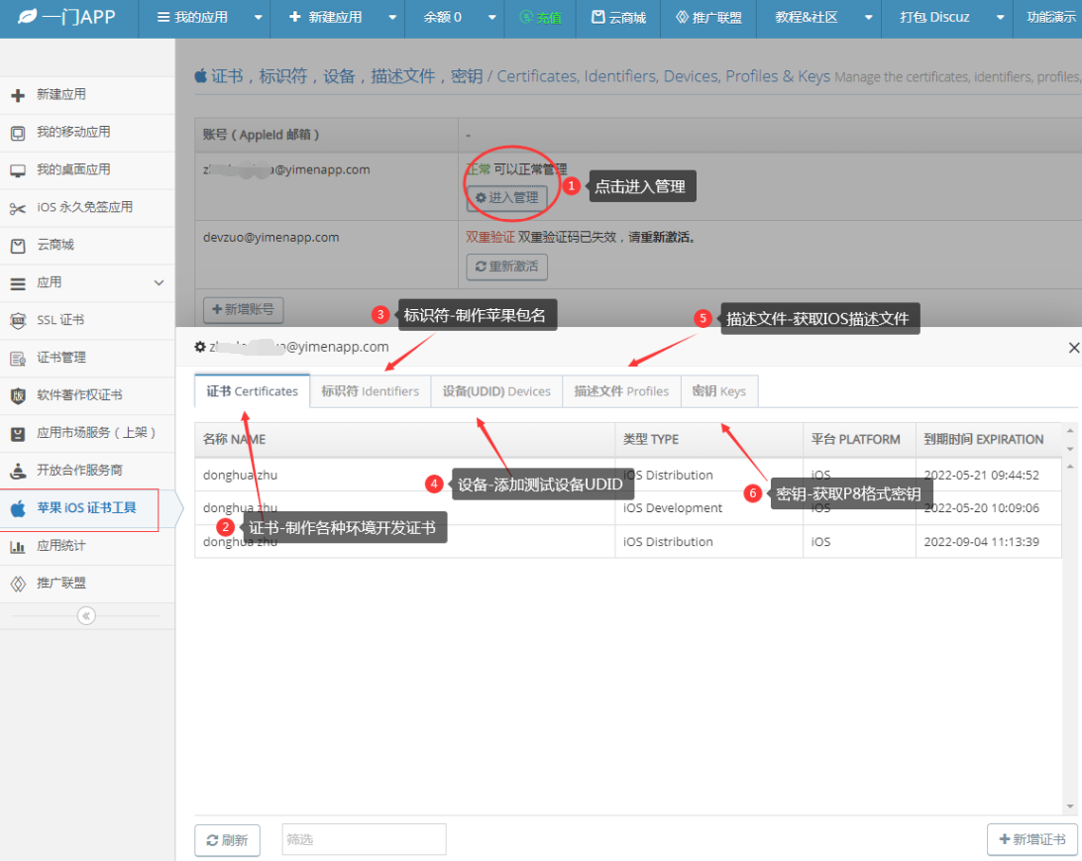Click the Apple icon for 苹果 iOS 证书工具

click(18, 508)
